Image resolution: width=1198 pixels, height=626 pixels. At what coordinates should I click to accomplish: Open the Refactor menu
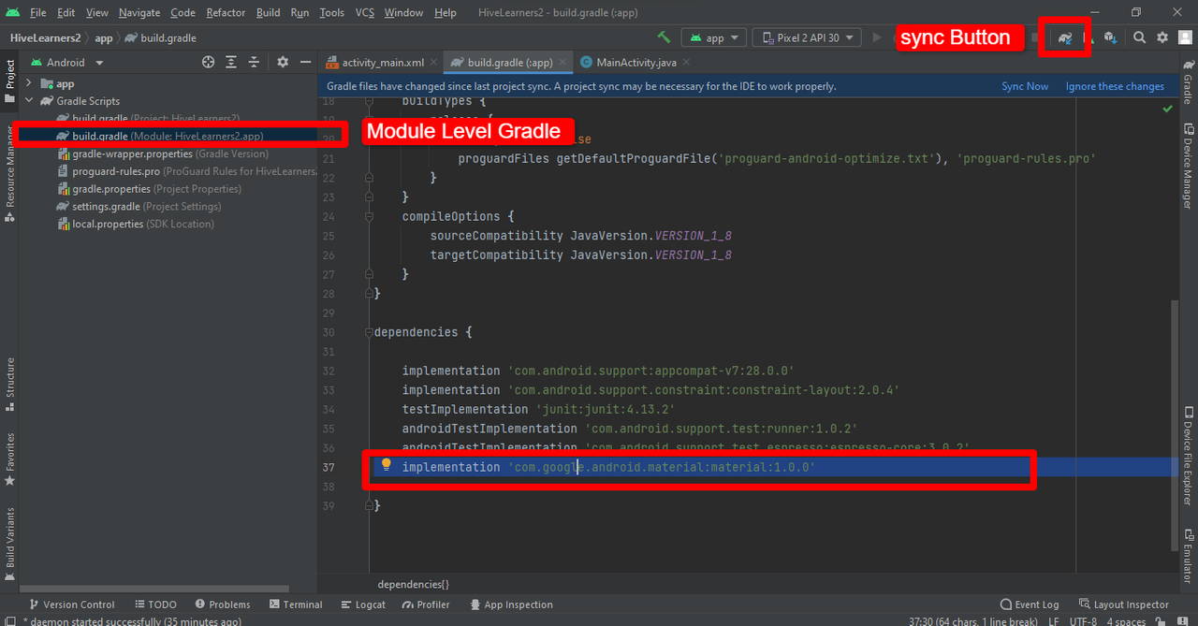click(x=225, y=12)
